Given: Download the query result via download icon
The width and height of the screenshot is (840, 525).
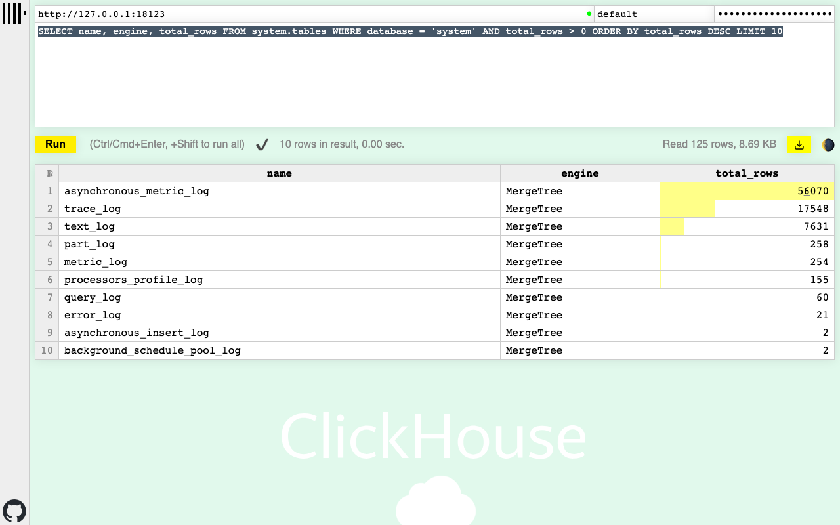Looking at the screenshot, I should pyautogui.click(x=799, y=145).
